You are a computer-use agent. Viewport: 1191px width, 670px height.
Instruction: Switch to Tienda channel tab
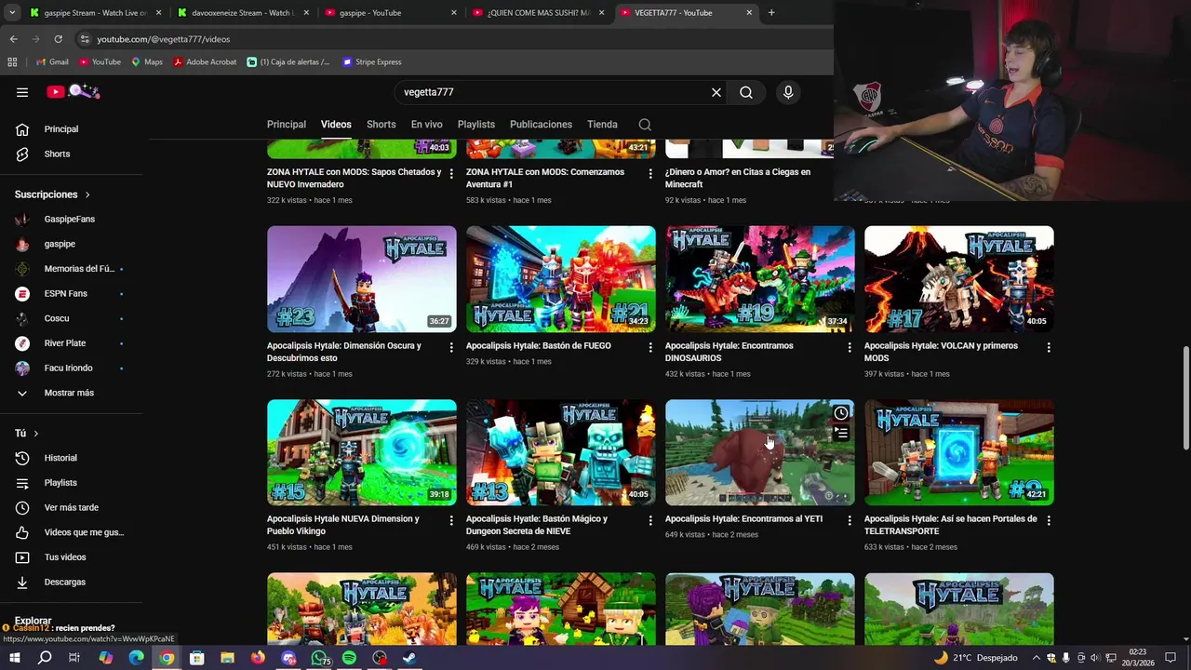(x=602, y=125)
